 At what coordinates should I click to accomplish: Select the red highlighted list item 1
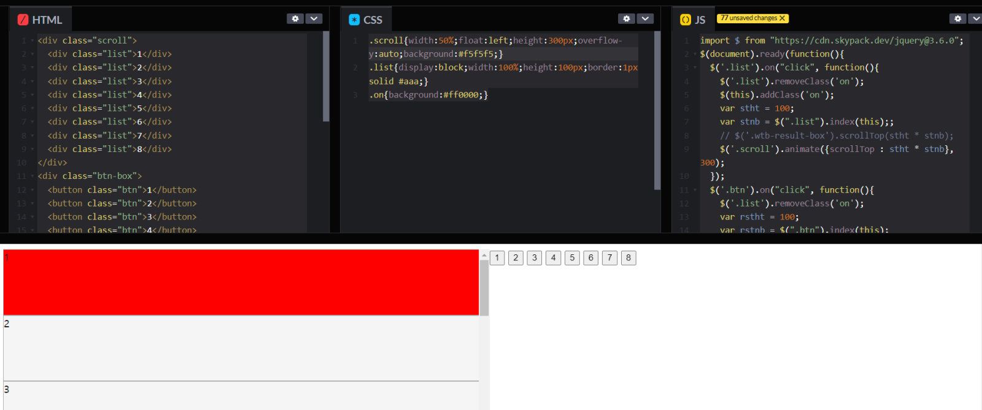[x=241, y=283]
